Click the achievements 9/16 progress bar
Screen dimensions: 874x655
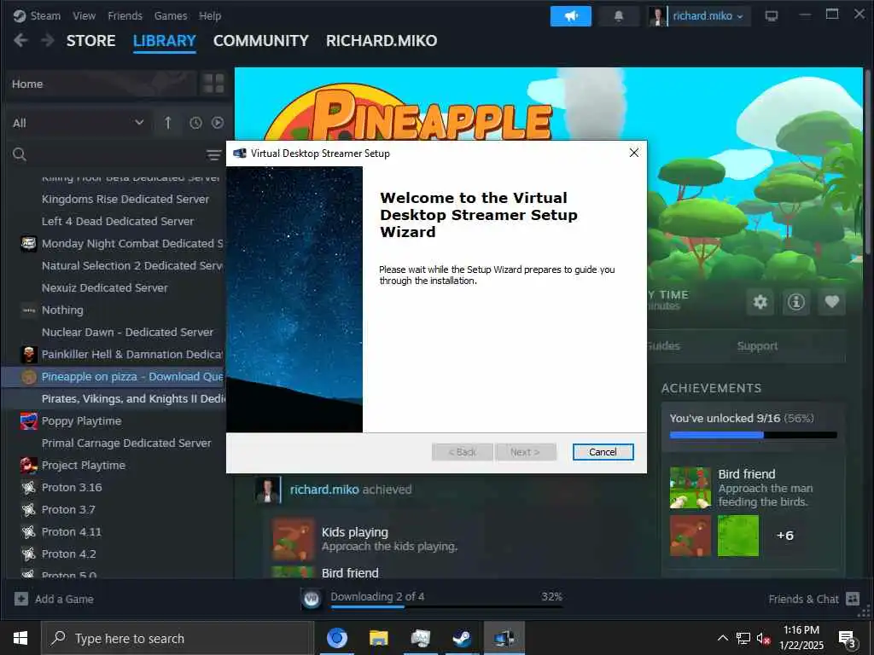[x=753, y=435]
